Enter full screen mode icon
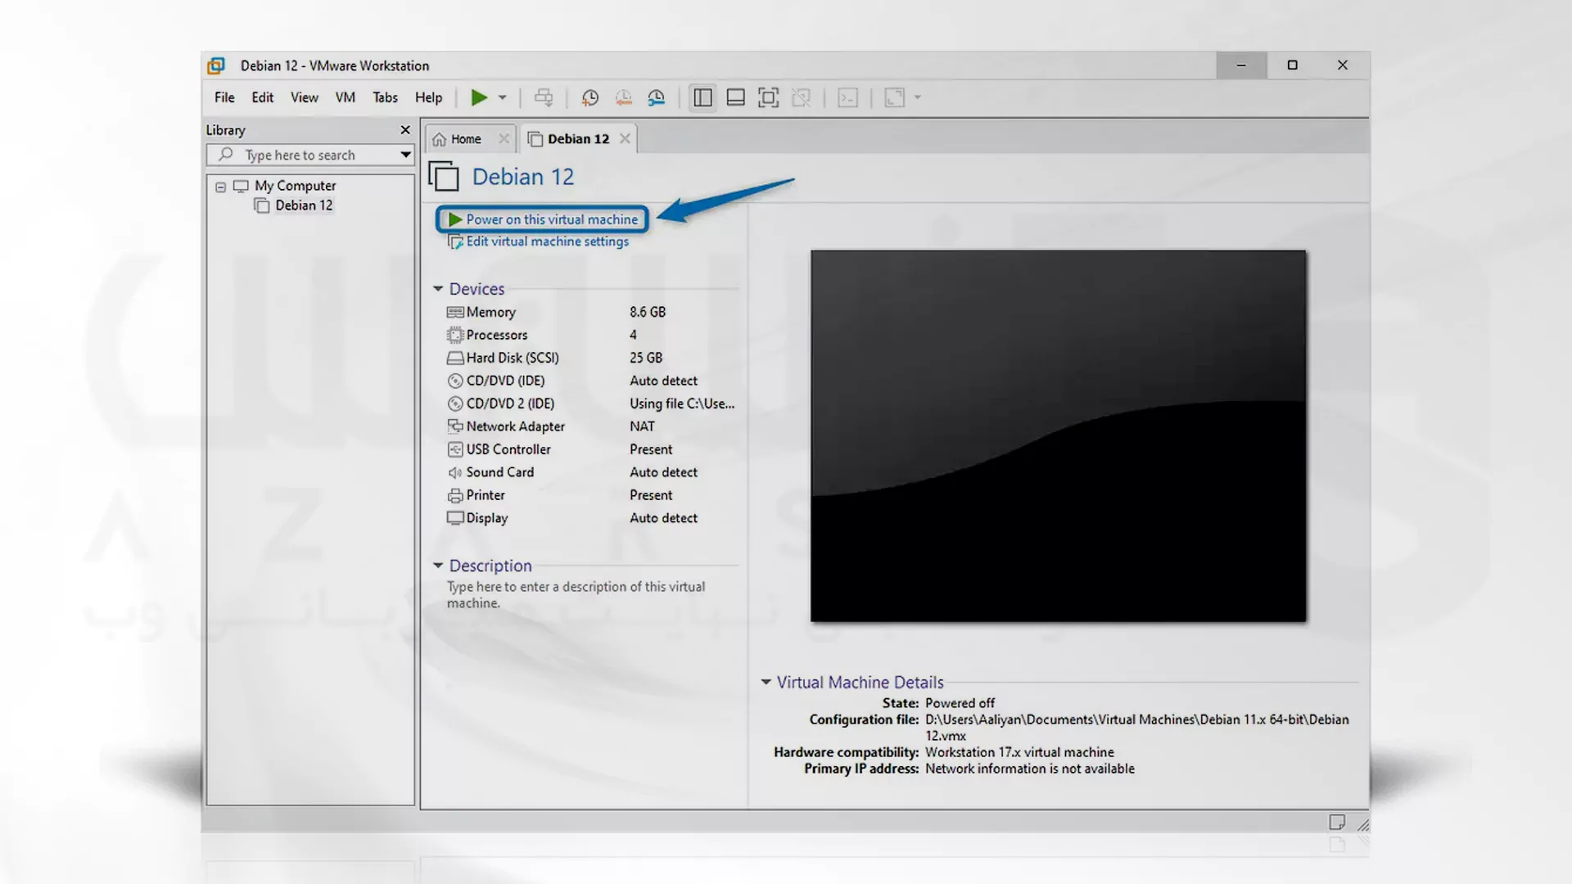Viewport: 1572px width, 884px height. coord(768,97)
